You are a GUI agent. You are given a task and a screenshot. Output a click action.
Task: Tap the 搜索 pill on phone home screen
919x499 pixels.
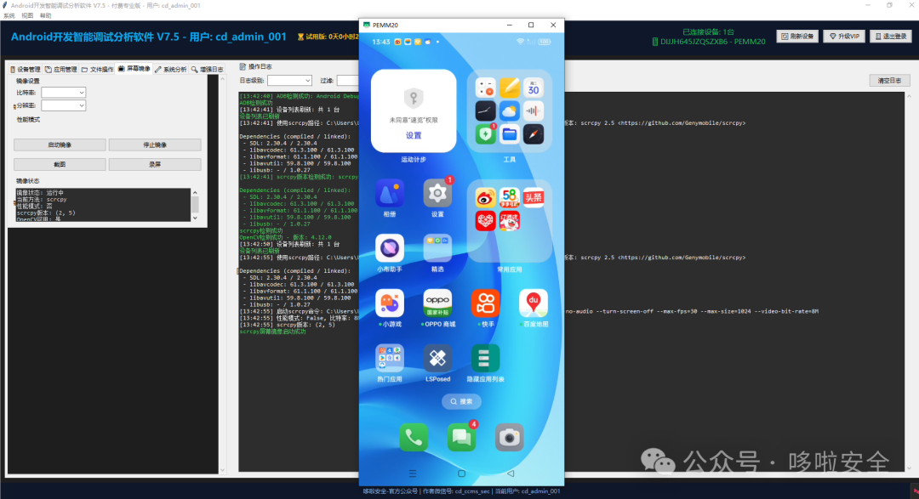[x=461, y=401]
